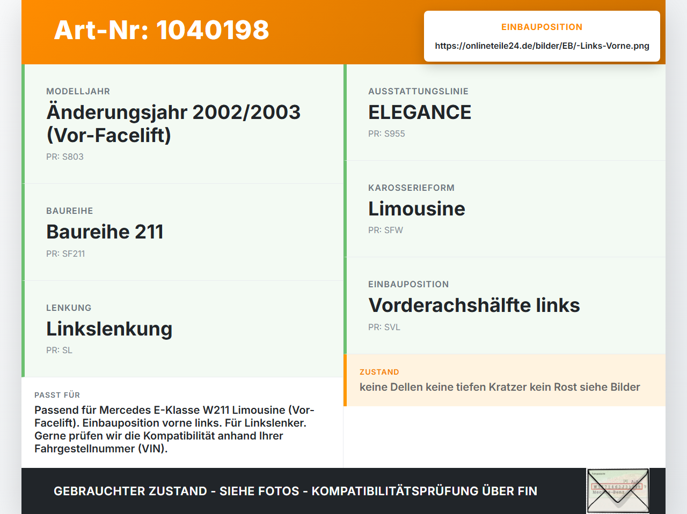687x514 pixels.
Task: Click the PR: SFW code label
Action: [x=385, y=230]
